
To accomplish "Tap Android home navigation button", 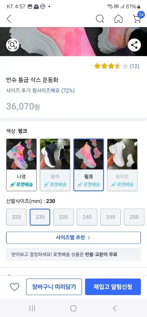I will click(73, 308).
